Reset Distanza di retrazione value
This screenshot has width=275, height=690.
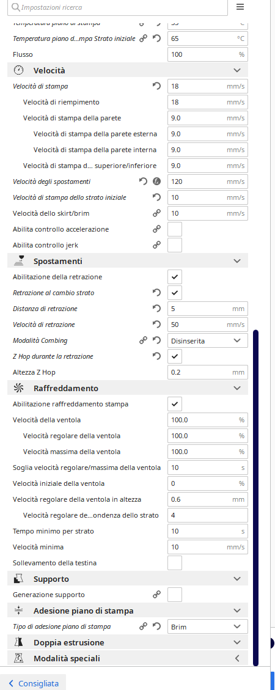click(156, 309)
